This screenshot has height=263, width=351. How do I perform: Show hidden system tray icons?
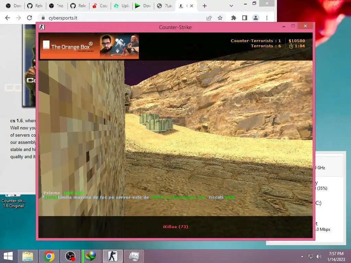coord(302,256)
